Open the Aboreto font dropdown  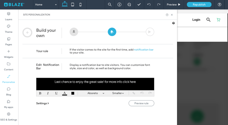[96, 93]
